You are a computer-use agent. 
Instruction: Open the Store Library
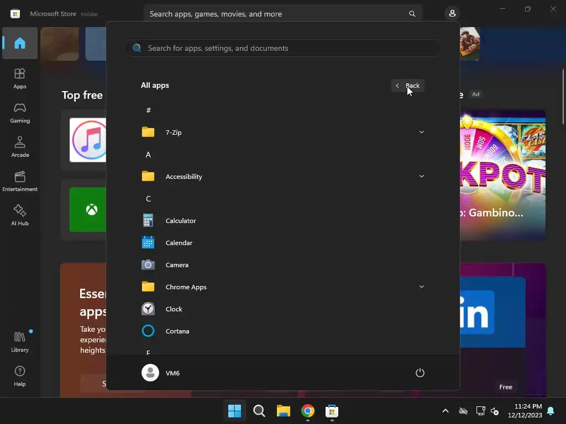click(x=20, y=342)
